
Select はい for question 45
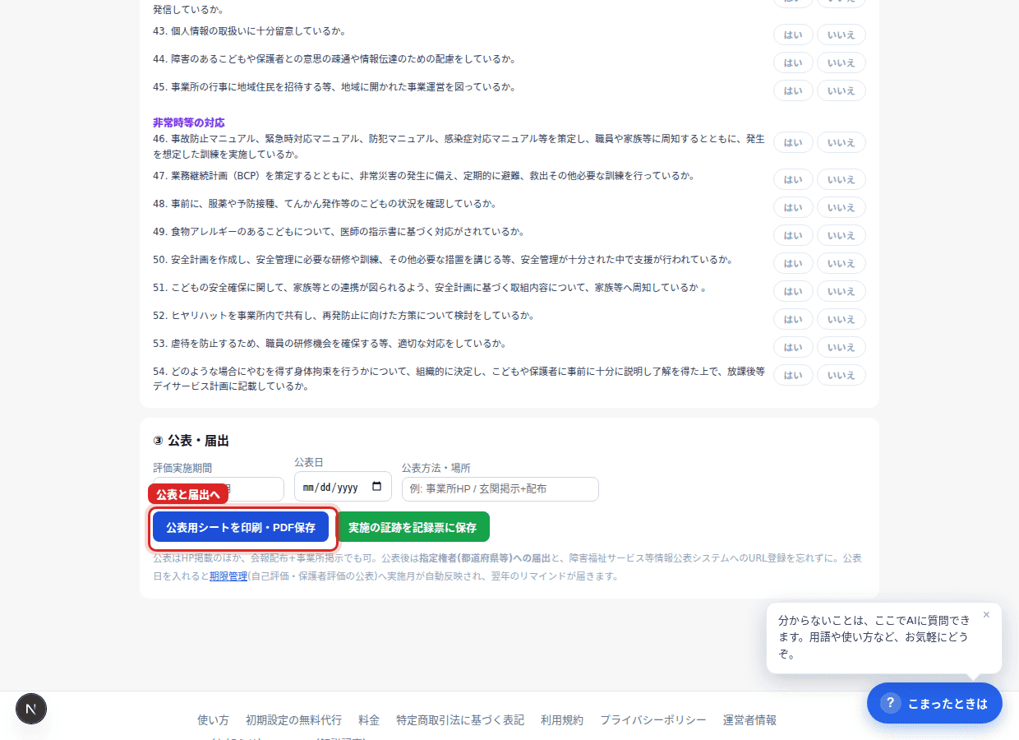(793, 90)
